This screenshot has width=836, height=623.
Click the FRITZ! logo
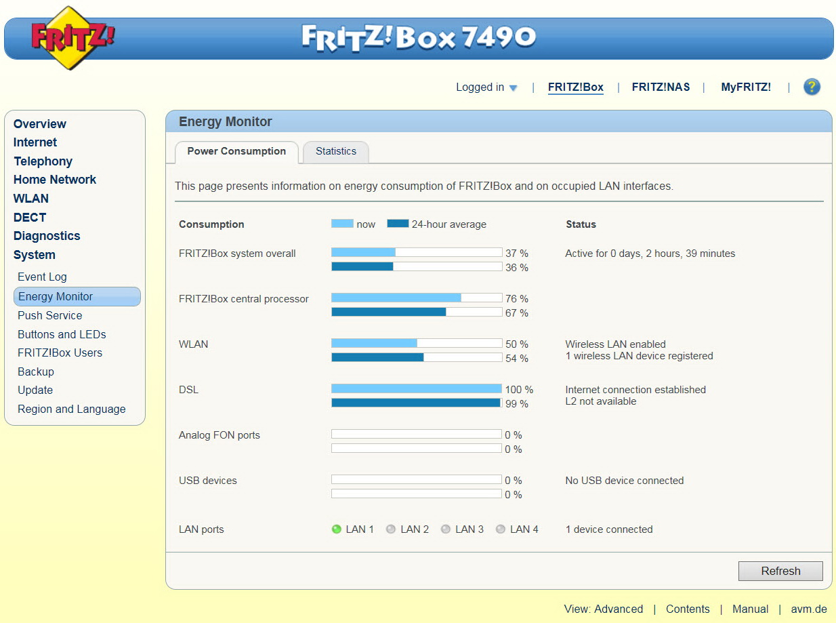click(73, 37)
